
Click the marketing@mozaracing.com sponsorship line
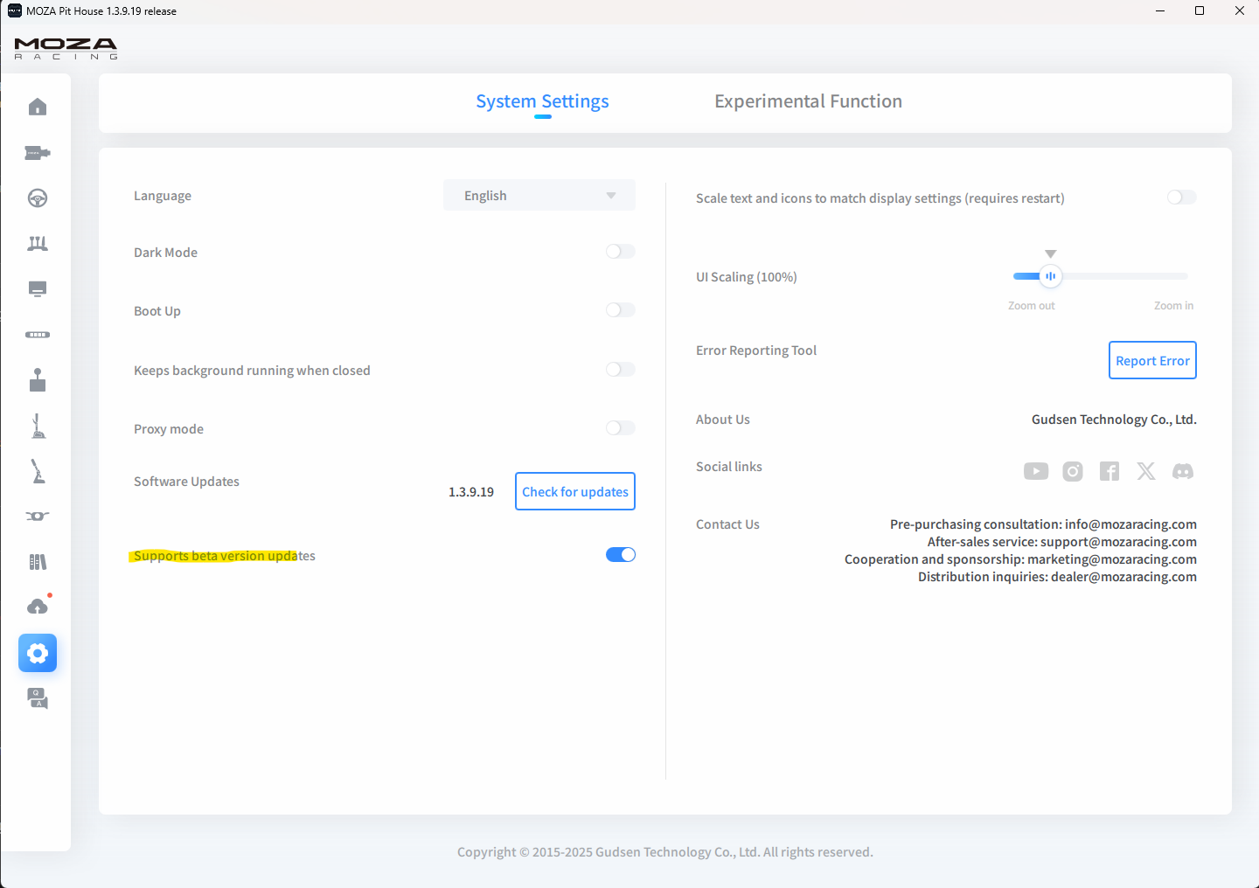coord(1020,559)
